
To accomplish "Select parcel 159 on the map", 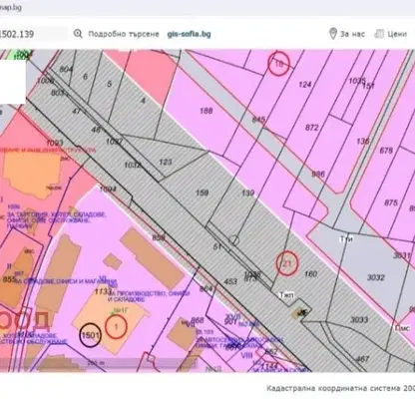I will coord(203,193).
